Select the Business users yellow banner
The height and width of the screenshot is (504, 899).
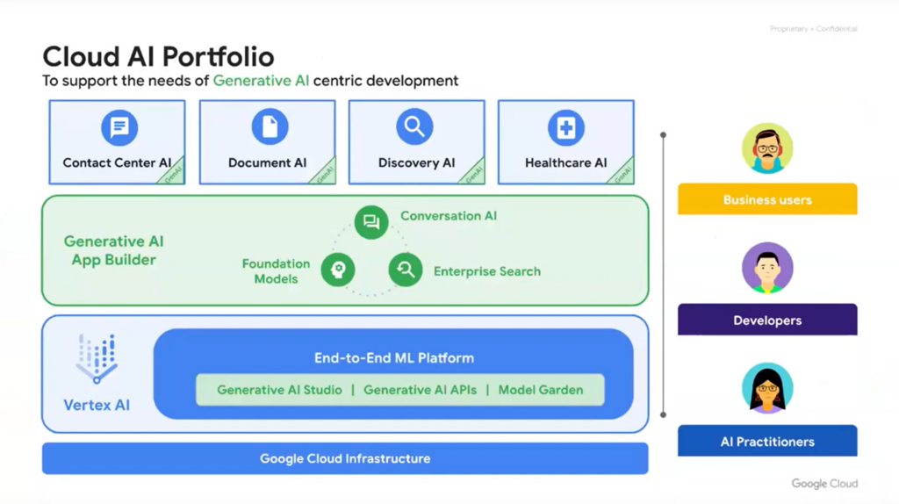click(767, 199)
